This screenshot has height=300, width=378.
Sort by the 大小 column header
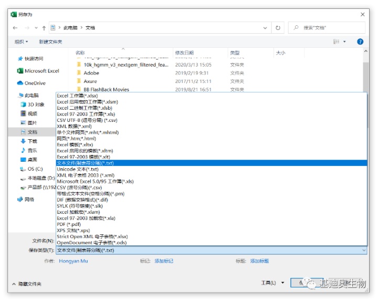280,53
